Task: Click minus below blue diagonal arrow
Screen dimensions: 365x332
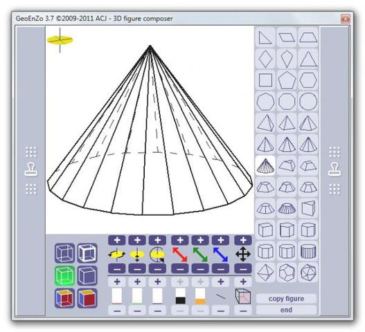Action: [x=221, y=269]
